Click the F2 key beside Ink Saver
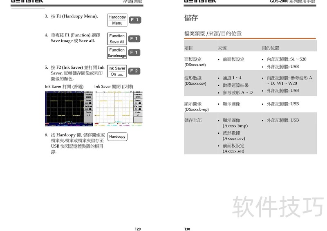 (135, 71)
